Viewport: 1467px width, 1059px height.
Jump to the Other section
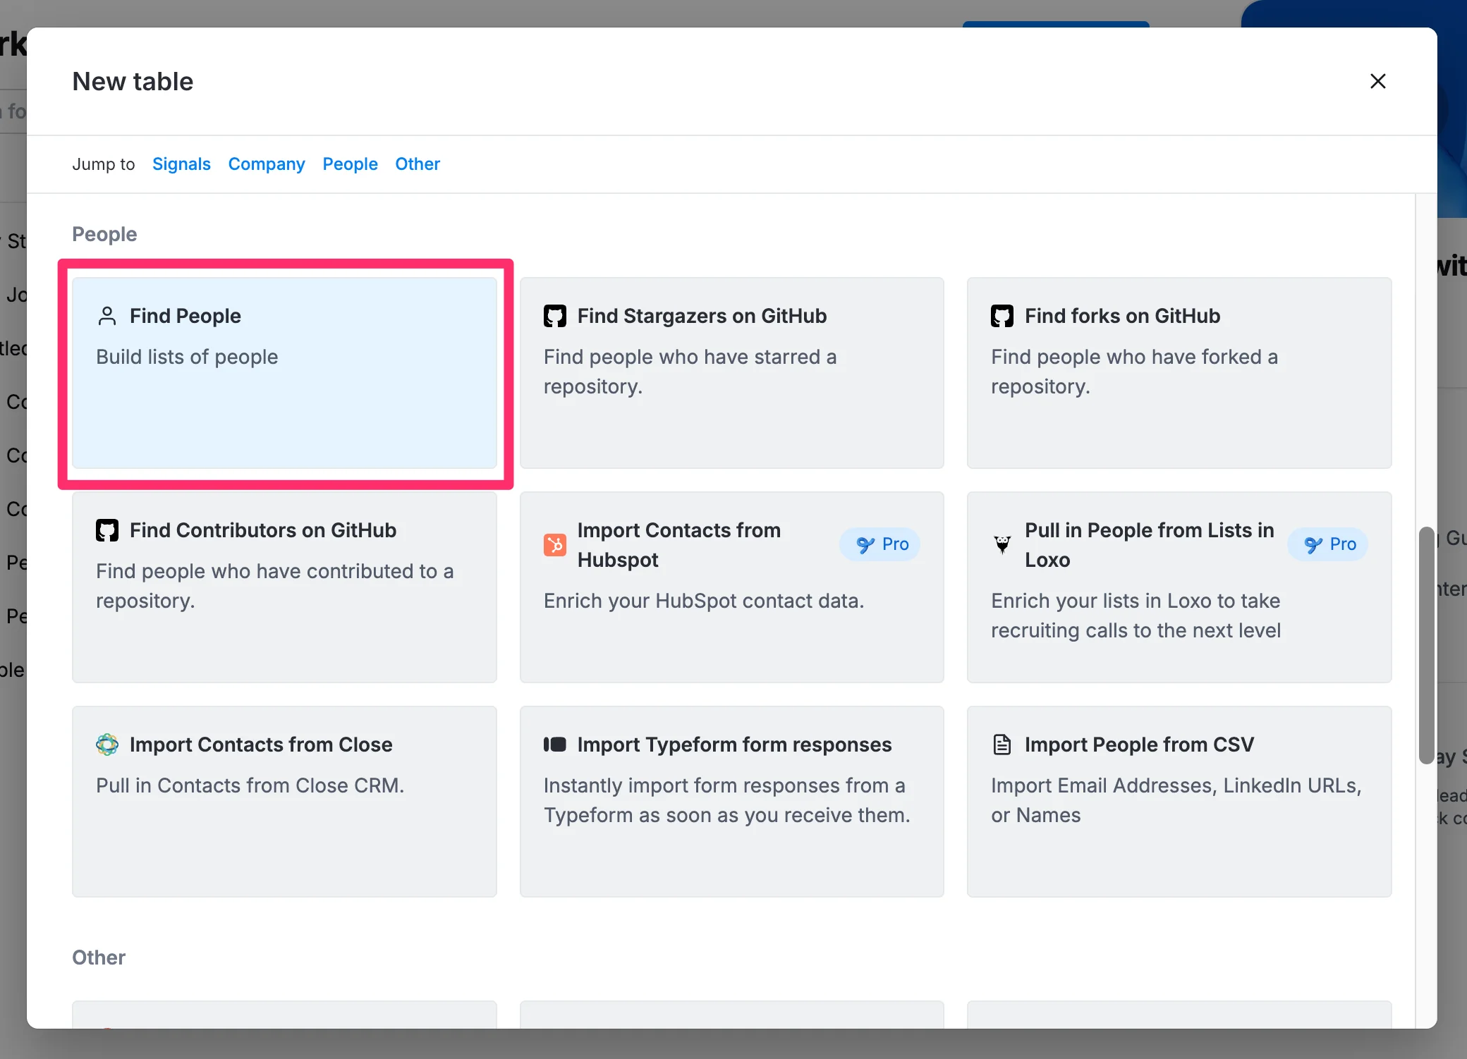[x=418, y=164]
